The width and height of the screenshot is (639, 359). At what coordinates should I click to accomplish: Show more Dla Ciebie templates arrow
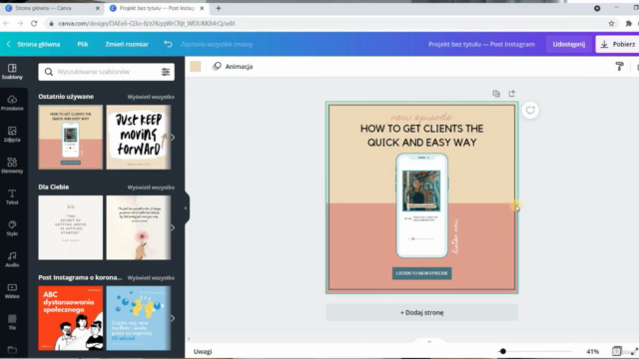click(173, 227)
